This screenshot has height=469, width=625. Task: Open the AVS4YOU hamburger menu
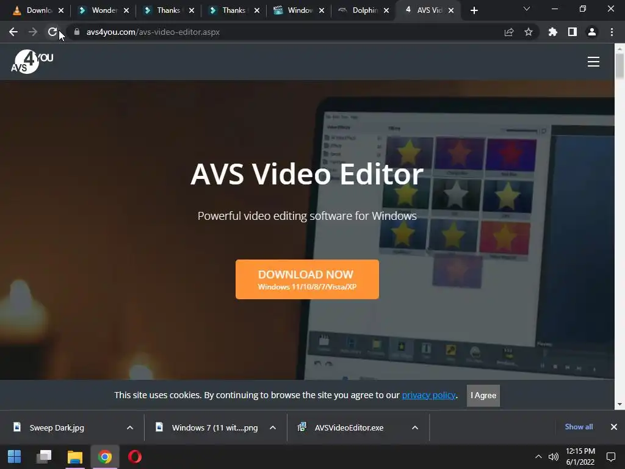(x=593, y=62)
